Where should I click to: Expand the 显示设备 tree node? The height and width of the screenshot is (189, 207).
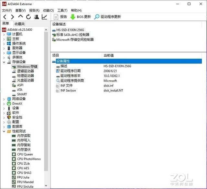point(4,53)
